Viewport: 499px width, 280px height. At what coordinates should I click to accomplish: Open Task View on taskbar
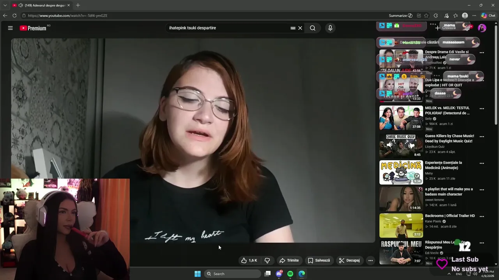click(x=267, y=274)
